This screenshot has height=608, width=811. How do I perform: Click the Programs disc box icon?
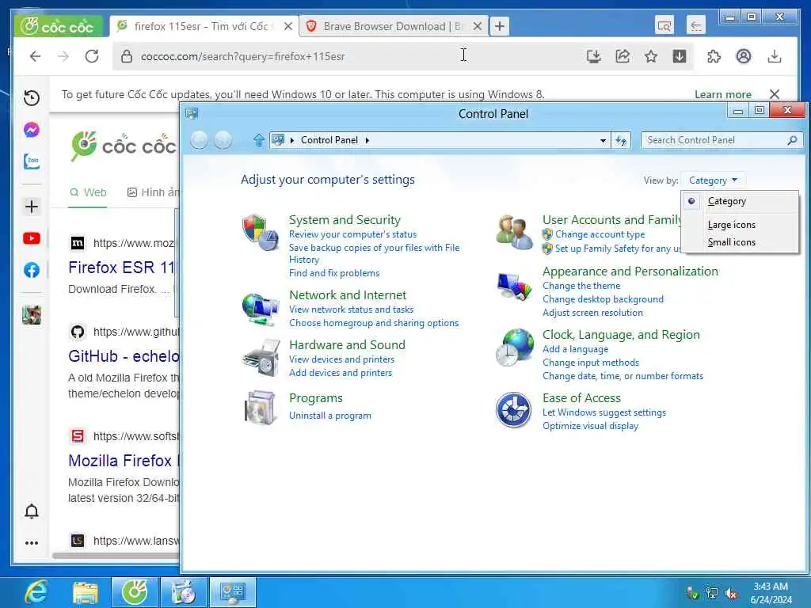260,408
